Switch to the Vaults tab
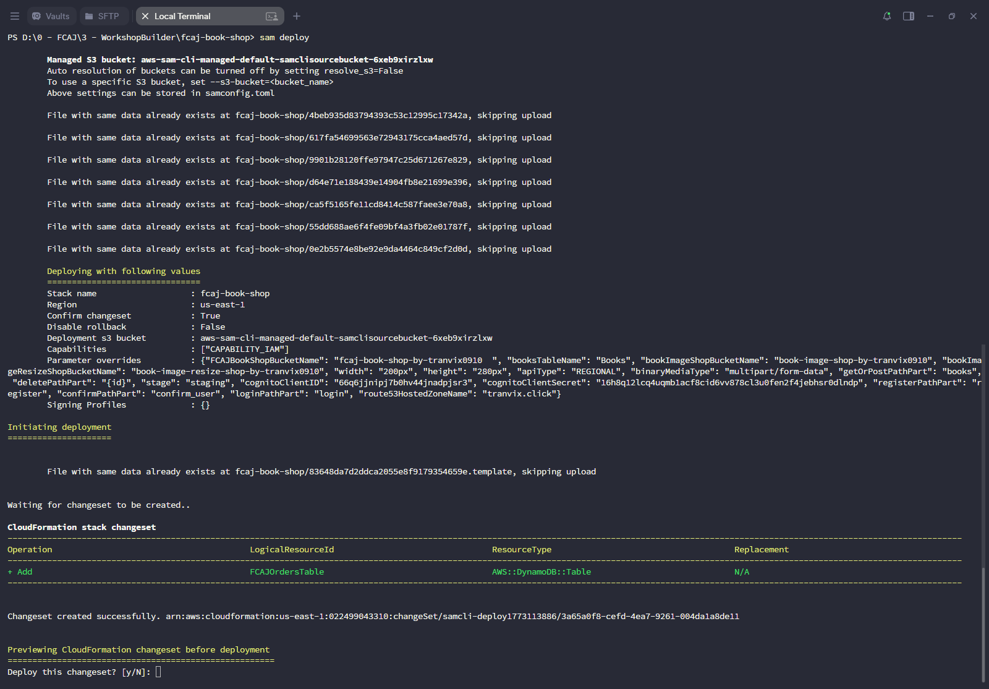The width and height of the screenshot is (989, 689). tap(51, 16)
